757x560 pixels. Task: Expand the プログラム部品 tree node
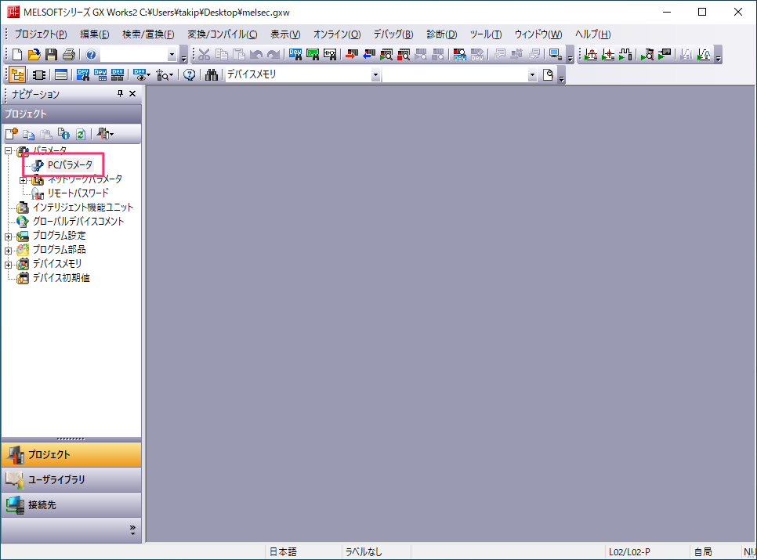point(8,251)
